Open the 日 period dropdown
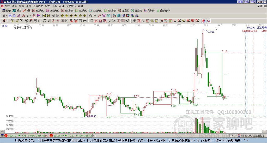 [x=5, y=16]
